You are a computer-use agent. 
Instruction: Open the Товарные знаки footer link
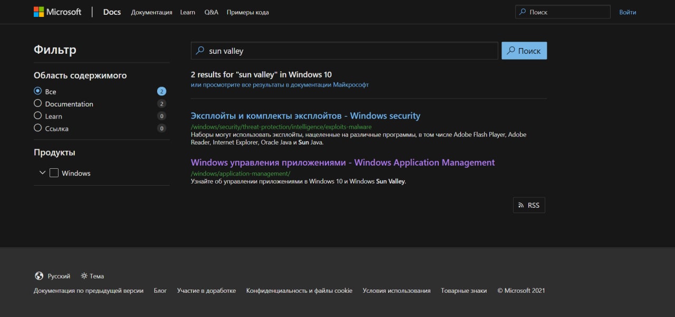tap(464, 291)
